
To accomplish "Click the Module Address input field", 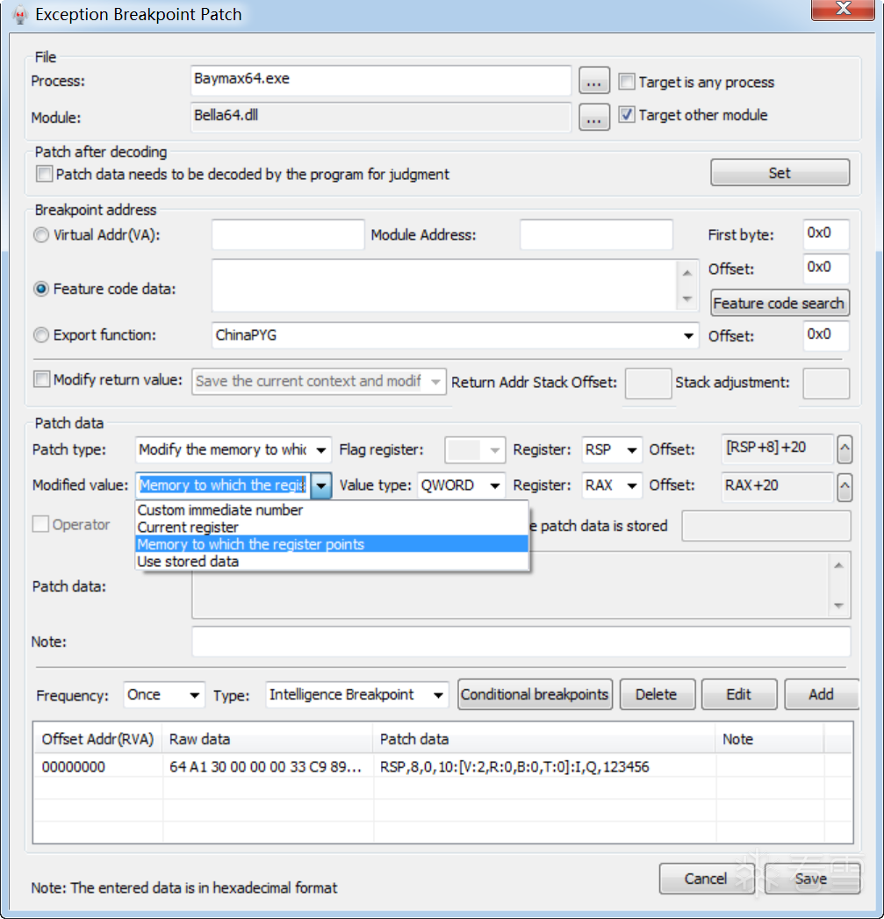I will coord(596,234).
